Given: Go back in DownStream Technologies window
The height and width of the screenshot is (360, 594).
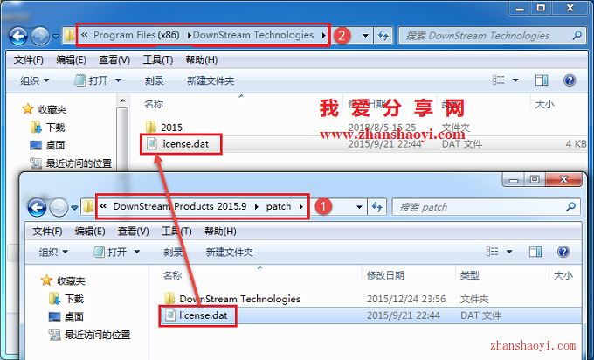Looking at the screenshot, I should (18, 36).
